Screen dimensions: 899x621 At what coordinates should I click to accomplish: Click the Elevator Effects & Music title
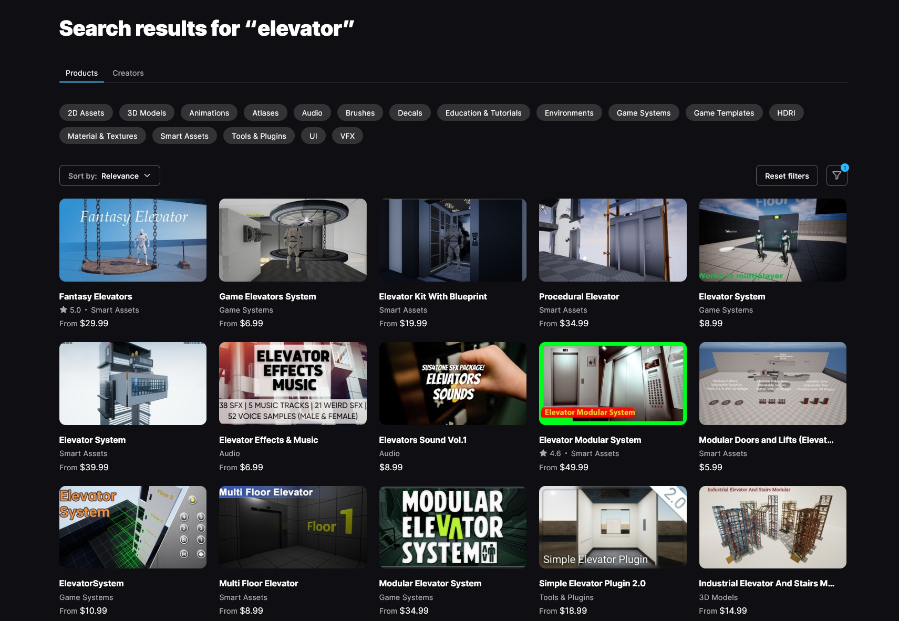(x=268, y=440)
